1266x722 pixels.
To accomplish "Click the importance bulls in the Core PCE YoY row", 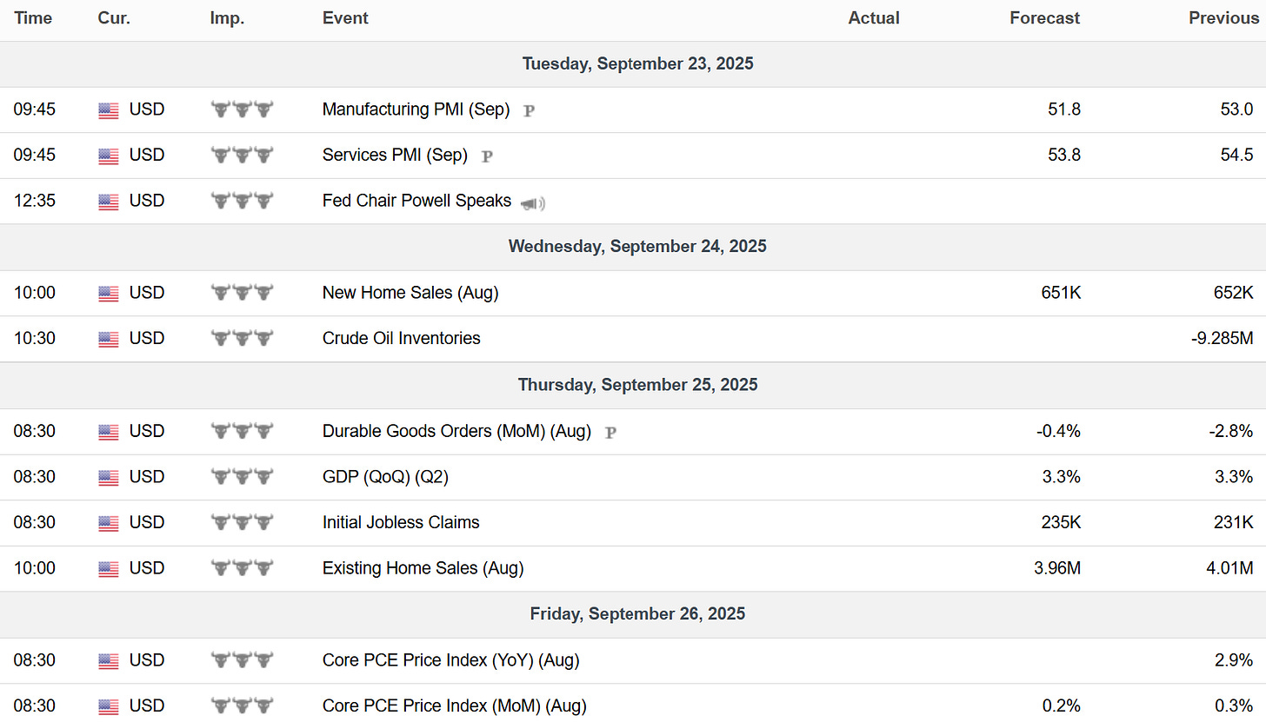I will pyautogui.click(x=242, y=660).
